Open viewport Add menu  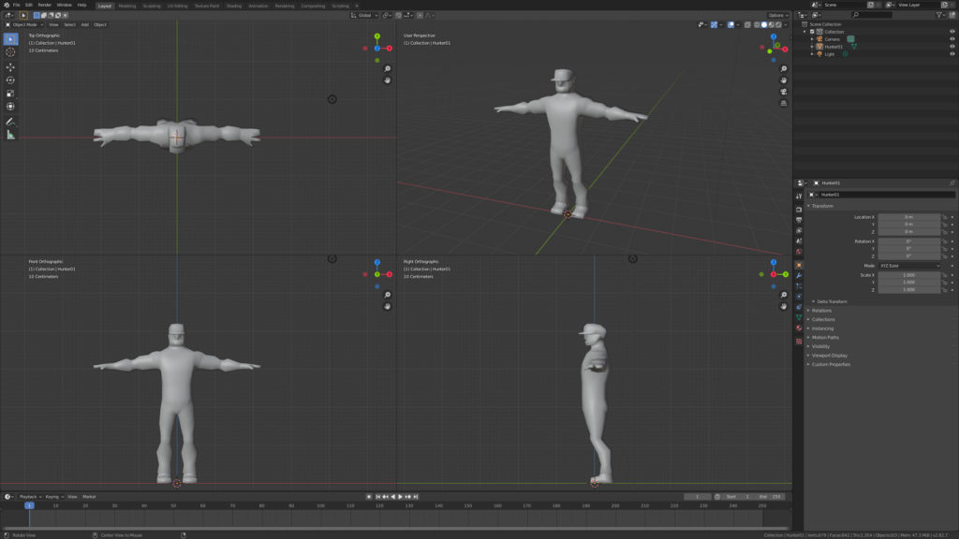click(85, 24)
